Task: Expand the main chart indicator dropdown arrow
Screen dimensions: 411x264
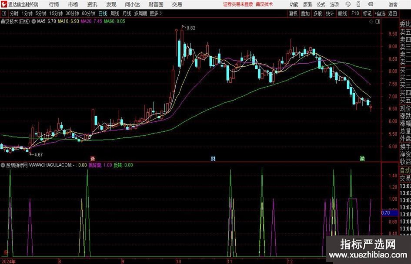Action: point(33,21)
